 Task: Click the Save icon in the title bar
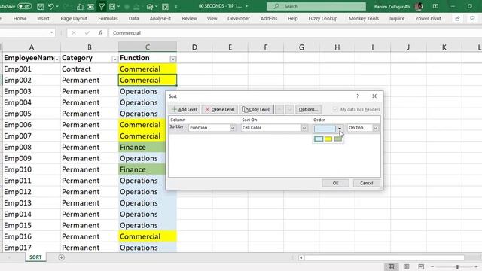pyautogui.click(x=40, y=6)
